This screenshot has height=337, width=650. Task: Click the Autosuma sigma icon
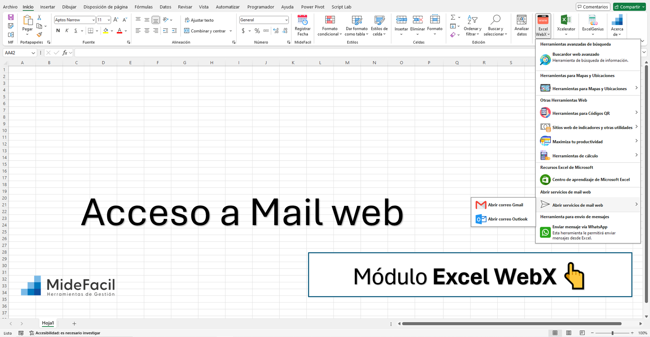pyautogui.click(x=453, y=17)
